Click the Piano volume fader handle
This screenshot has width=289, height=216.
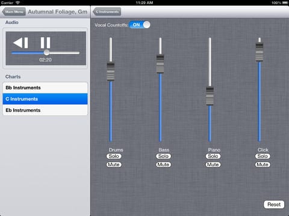click(x=210, y=96)
